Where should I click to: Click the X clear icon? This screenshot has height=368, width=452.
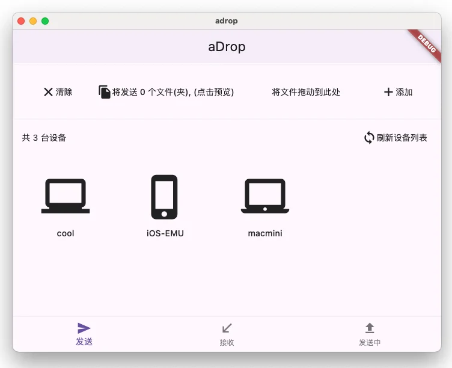[x=48, y=92]
